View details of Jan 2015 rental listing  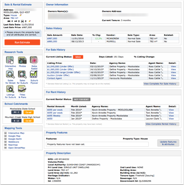click(x=171, y=119)
